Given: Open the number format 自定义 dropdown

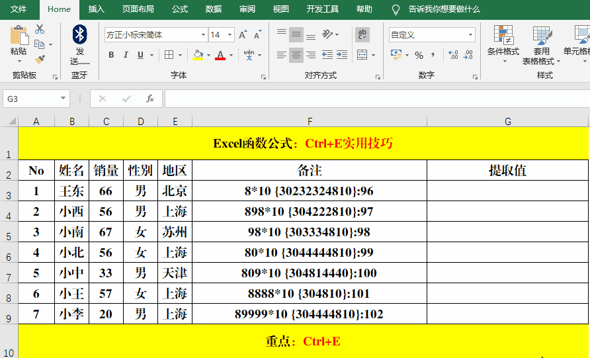Looking at the screenshot, I should [470, 35].
